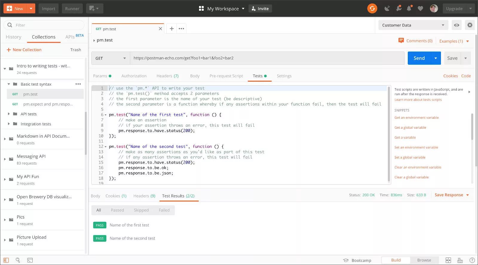Click the sync status icon
The height and width of the screenshot is (265, 478).
372,8
